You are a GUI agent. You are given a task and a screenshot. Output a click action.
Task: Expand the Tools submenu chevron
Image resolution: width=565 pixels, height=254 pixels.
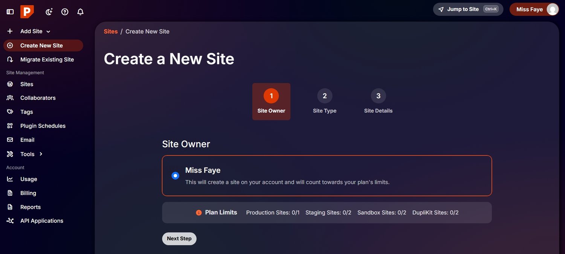tap(41, 154)
